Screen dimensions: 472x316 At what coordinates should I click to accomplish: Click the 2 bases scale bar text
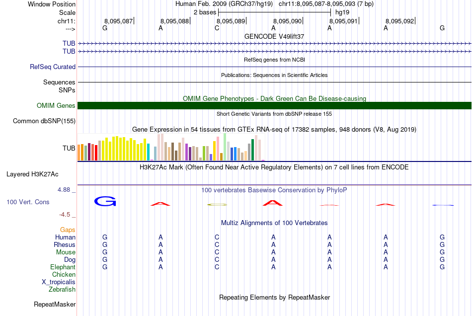[205, 12]
